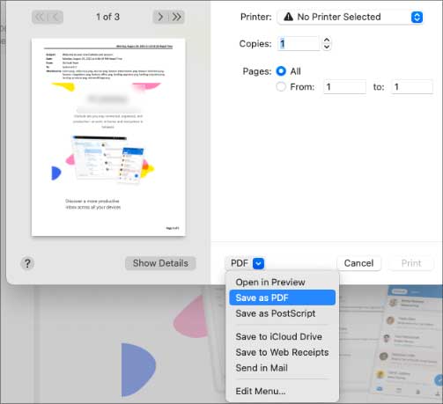Jump to the last preview page

(x=177, y=17)
